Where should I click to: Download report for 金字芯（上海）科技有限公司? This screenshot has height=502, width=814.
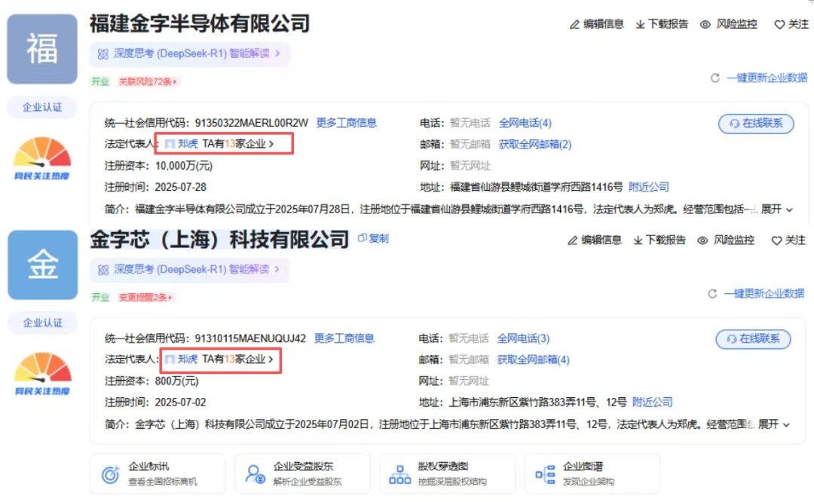pos(659,240)
